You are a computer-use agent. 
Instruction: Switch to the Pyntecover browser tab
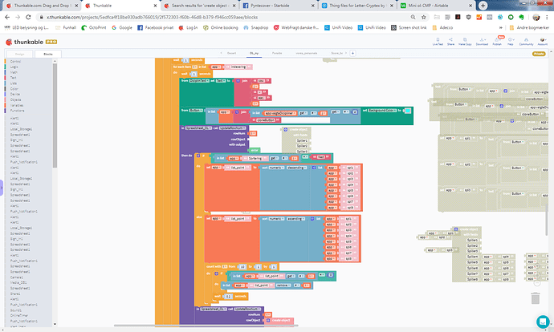pos(279,6)
